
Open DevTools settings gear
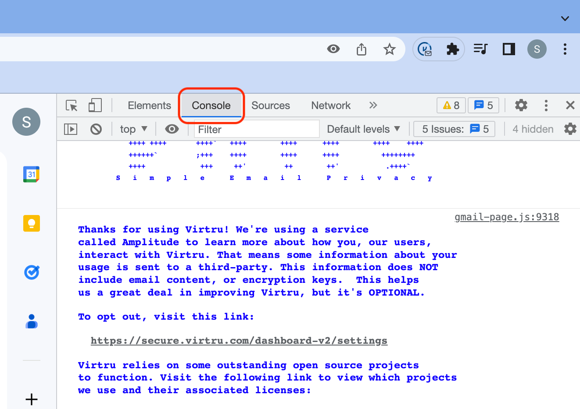521,105
